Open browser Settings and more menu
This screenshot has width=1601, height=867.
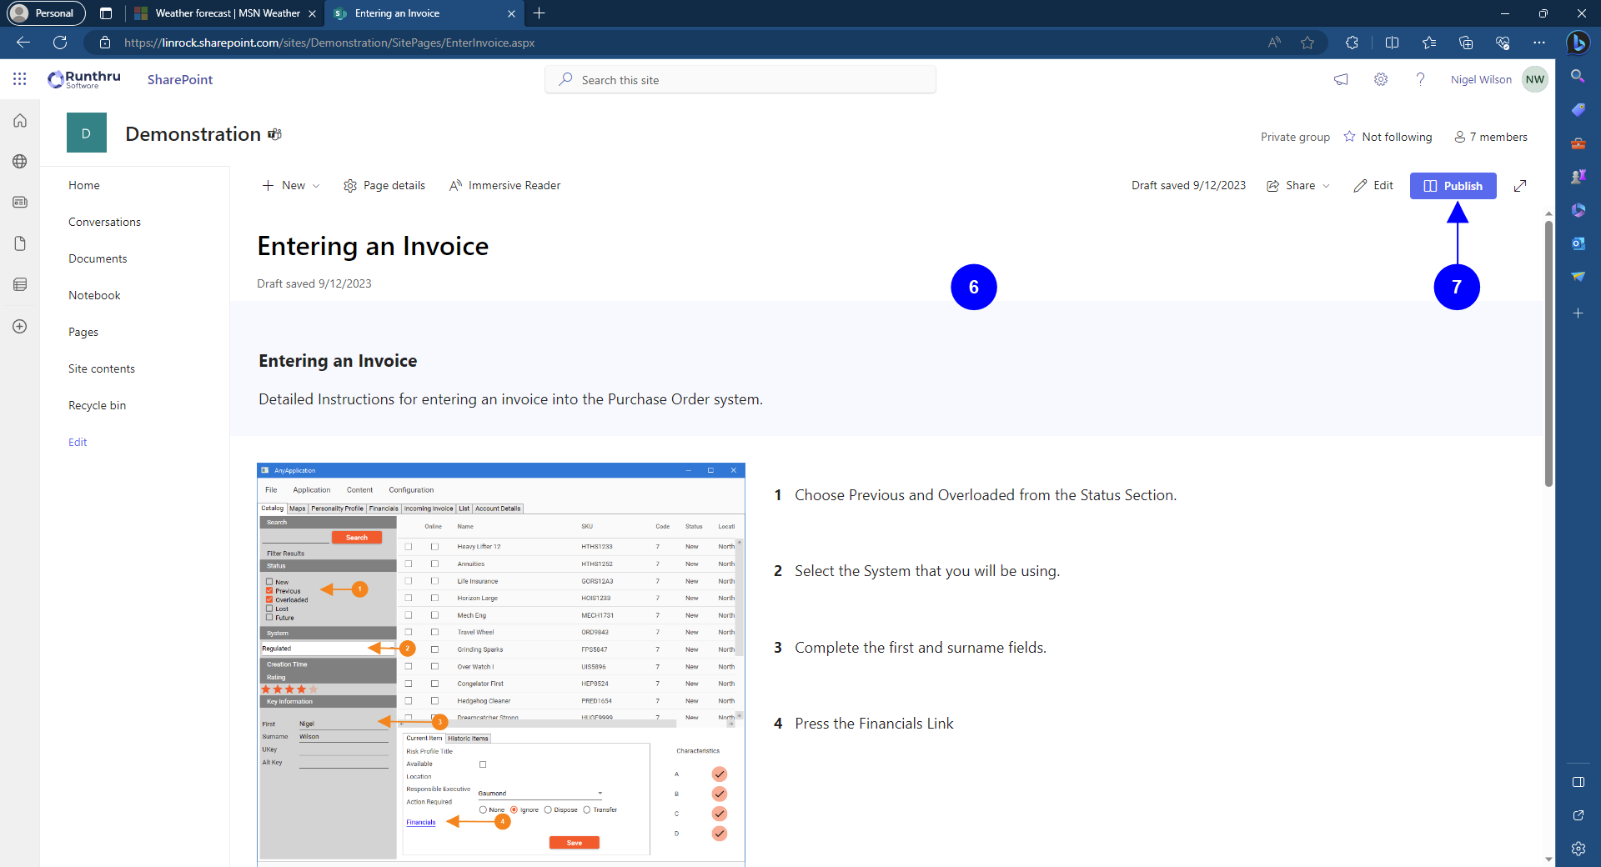pyautogui.click(x=1538, y=43)
